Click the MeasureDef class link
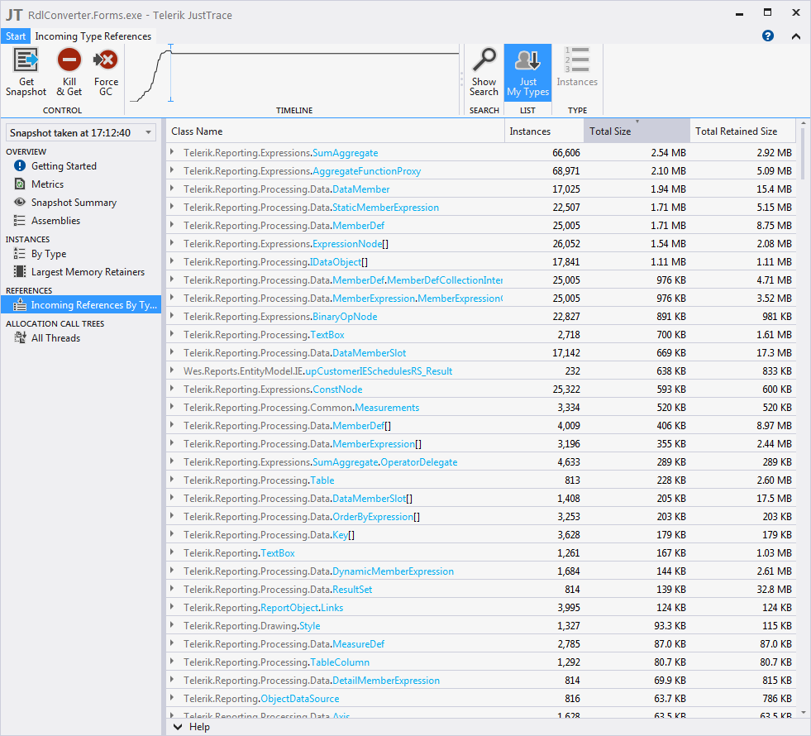 pos(359,644)
